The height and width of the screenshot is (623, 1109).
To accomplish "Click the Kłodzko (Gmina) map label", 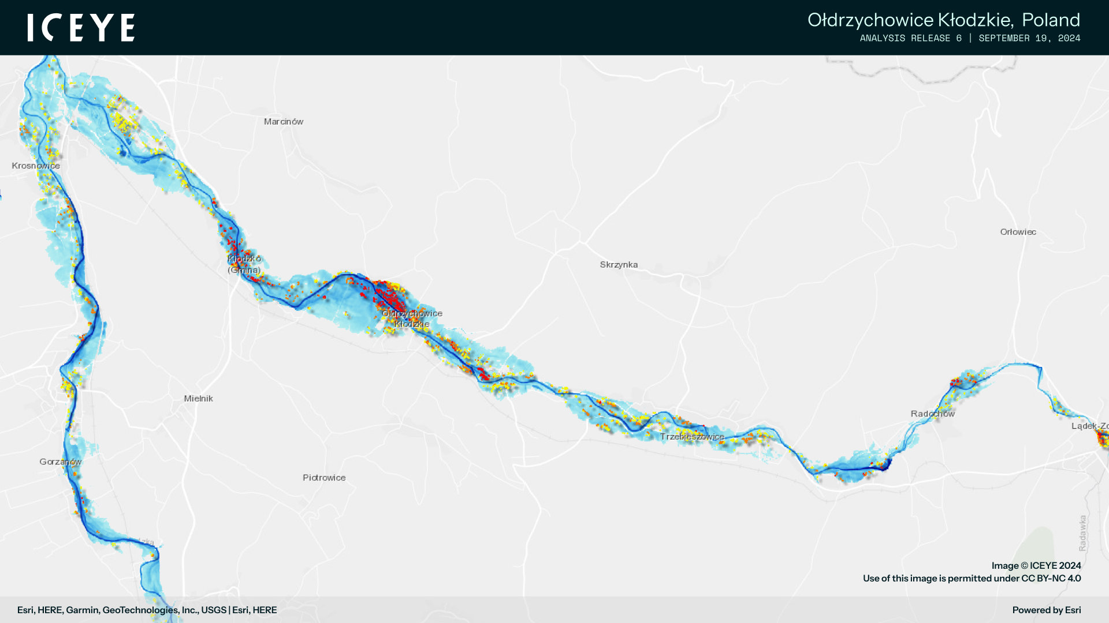I will click(244, 264).
